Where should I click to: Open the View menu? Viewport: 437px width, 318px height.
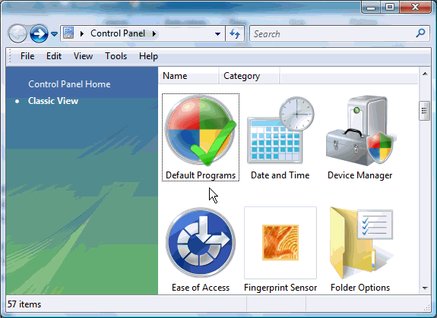point(83,56)
